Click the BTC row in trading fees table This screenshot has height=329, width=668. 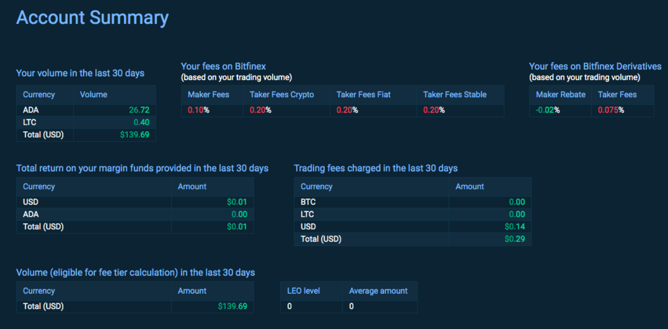413,202
